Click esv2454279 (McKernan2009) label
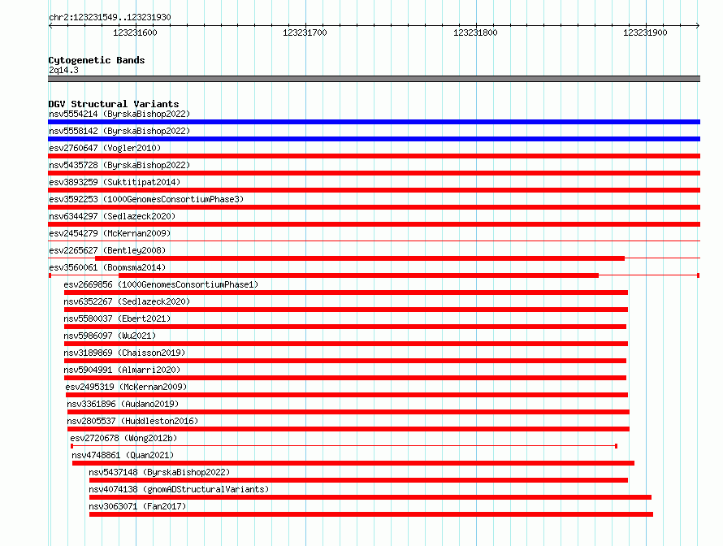This screenshot has height=546, width=723. [110, 233]
